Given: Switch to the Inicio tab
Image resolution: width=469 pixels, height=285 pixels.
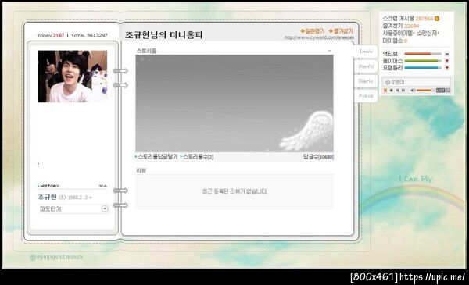Looking at the screenshot, I should point(366,52).
